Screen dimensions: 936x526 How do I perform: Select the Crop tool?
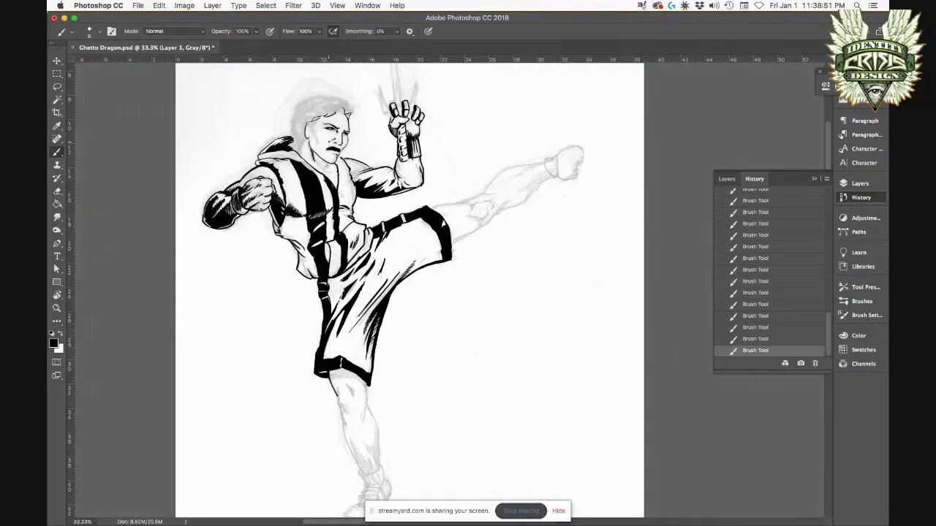[57, 113]
